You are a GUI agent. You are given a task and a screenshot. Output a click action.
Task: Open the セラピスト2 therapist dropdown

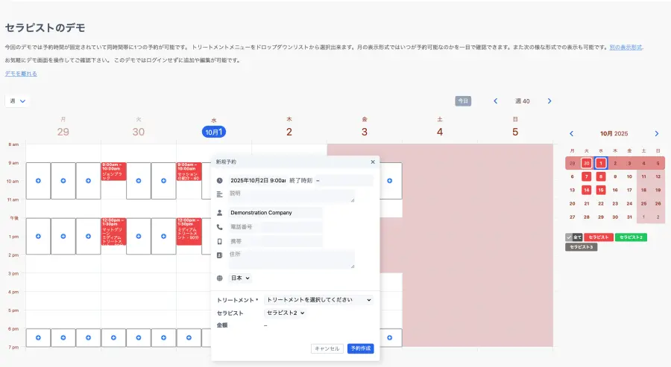point(285,313)
